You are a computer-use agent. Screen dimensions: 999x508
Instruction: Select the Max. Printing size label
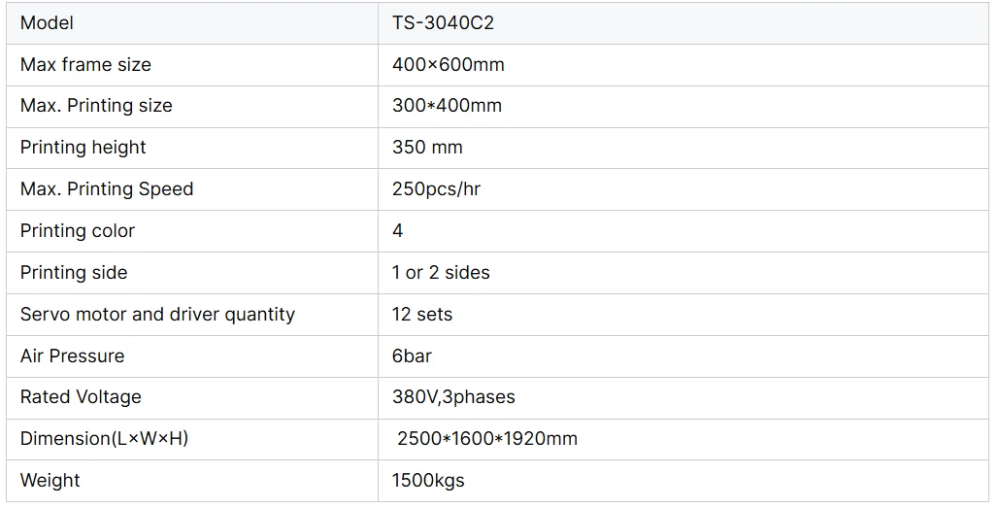(x=96, y=106)
